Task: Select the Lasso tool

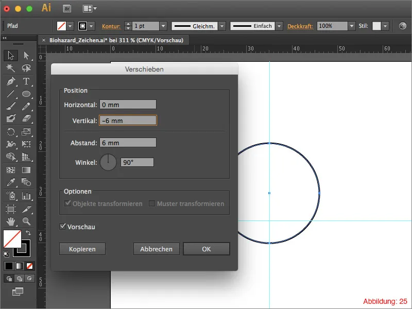Action: [x=26, y=68]
